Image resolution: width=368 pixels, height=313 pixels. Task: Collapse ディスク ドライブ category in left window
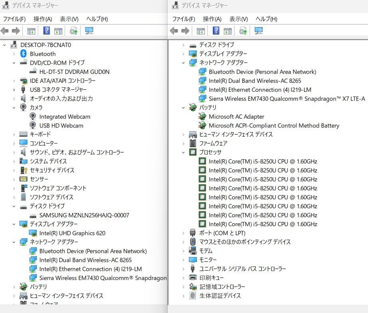coord(14,206)
